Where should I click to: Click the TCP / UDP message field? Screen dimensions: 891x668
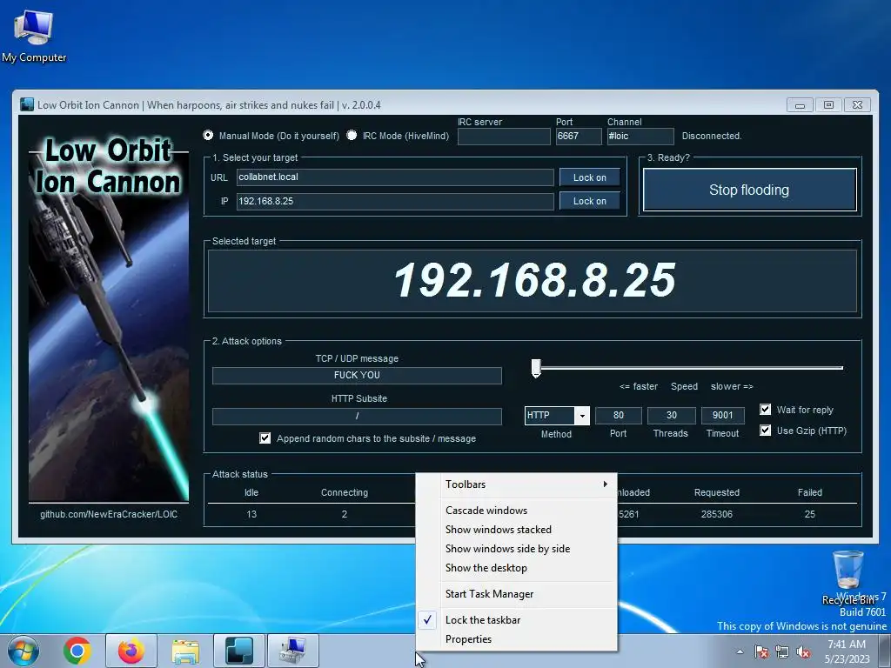point(357,376)
